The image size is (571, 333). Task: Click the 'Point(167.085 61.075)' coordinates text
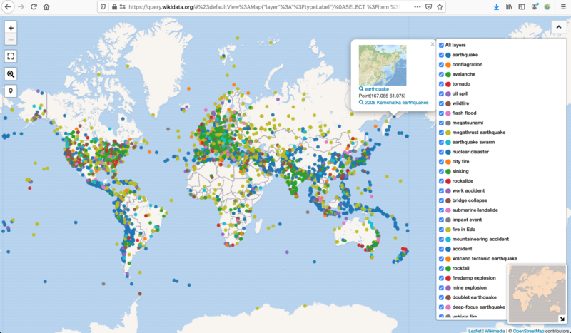(x=382, y=96)
